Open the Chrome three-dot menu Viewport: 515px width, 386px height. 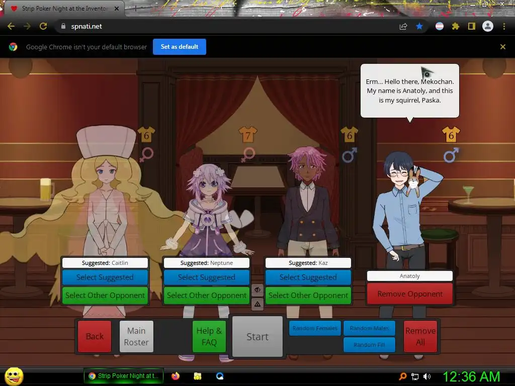504,26
